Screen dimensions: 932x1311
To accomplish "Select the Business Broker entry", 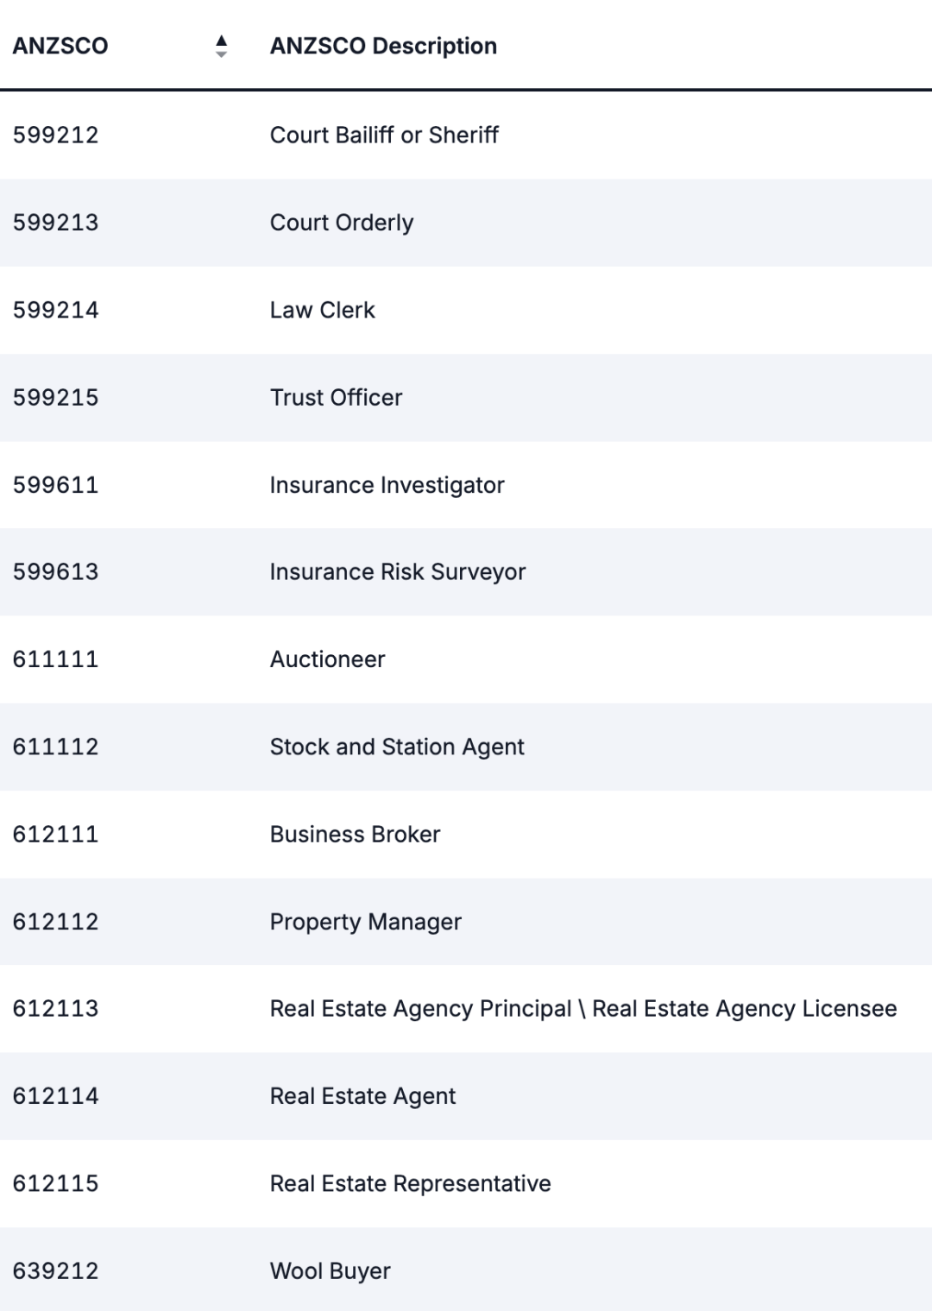I will coord(466,834).
